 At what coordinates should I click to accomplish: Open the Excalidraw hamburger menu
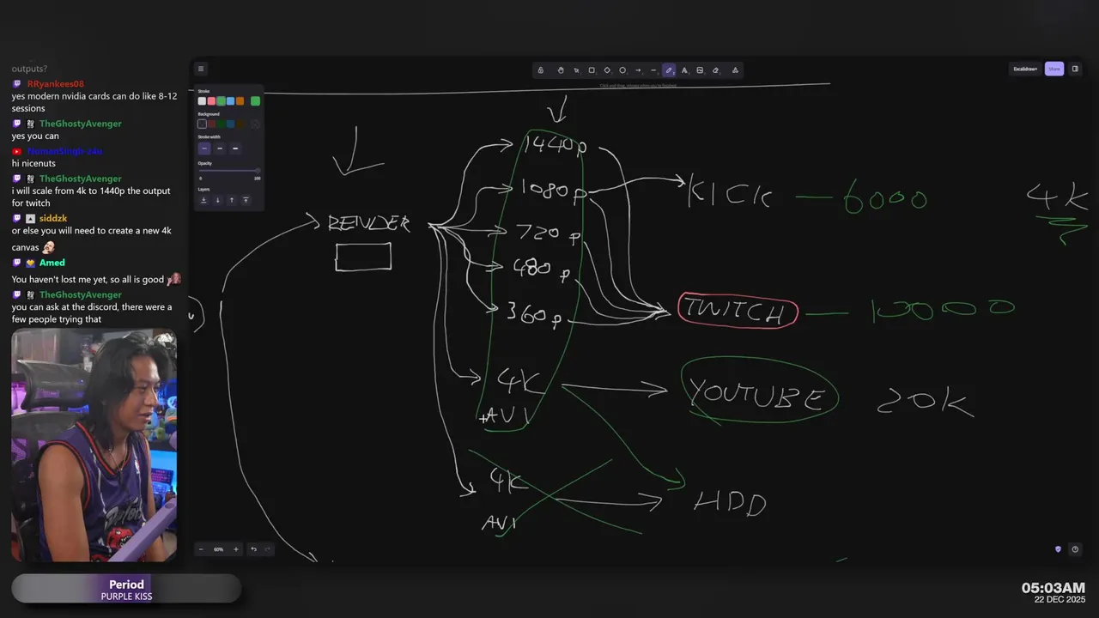click(201, 69)
